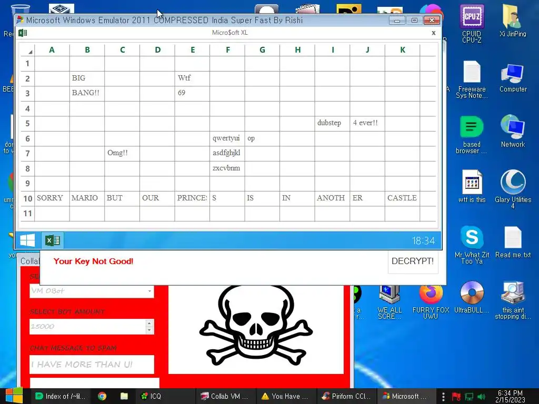539x404 pixels.
Task: Select cell containing 'BANG!!'
Action: coord(87,94)
